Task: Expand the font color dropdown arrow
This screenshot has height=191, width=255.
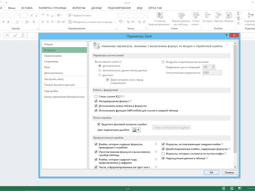Action: tap(37, 22)
